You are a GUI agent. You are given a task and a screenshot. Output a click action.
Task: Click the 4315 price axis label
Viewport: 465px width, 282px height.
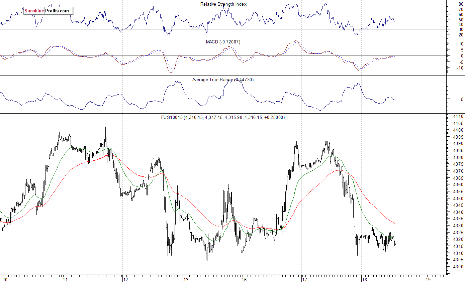point(458,246)
